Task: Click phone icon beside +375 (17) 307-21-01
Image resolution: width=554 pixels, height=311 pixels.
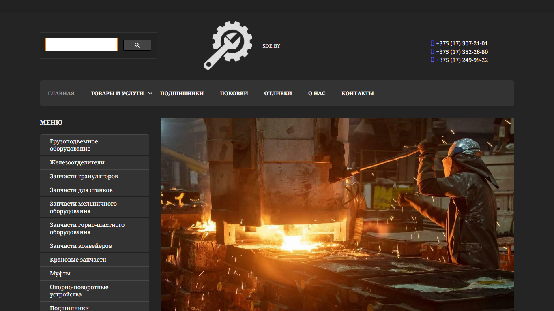Action: tap(432, 43)
